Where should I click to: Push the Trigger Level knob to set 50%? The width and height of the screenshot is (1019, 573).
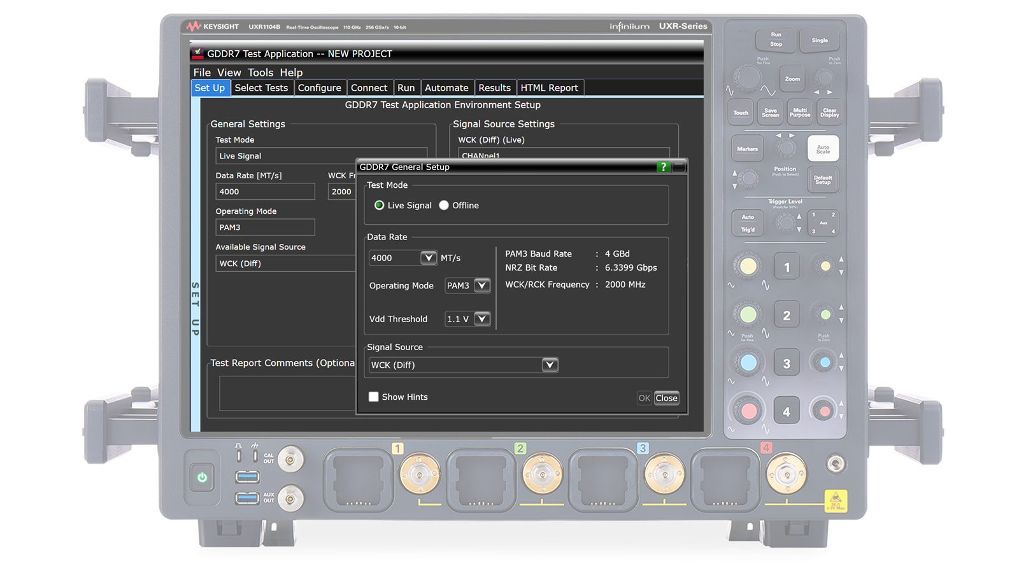point(786,223)
